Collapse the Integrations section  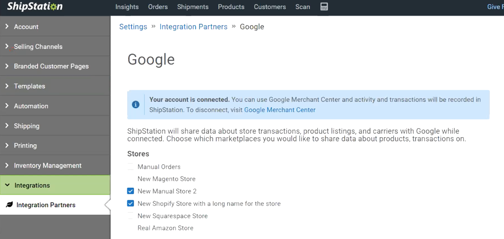[x=33, y=185]
